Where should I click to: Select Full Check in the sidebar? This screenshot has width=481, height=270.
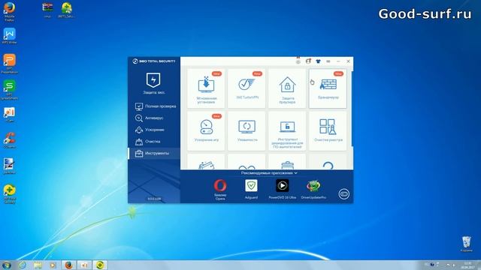point(154,106)
